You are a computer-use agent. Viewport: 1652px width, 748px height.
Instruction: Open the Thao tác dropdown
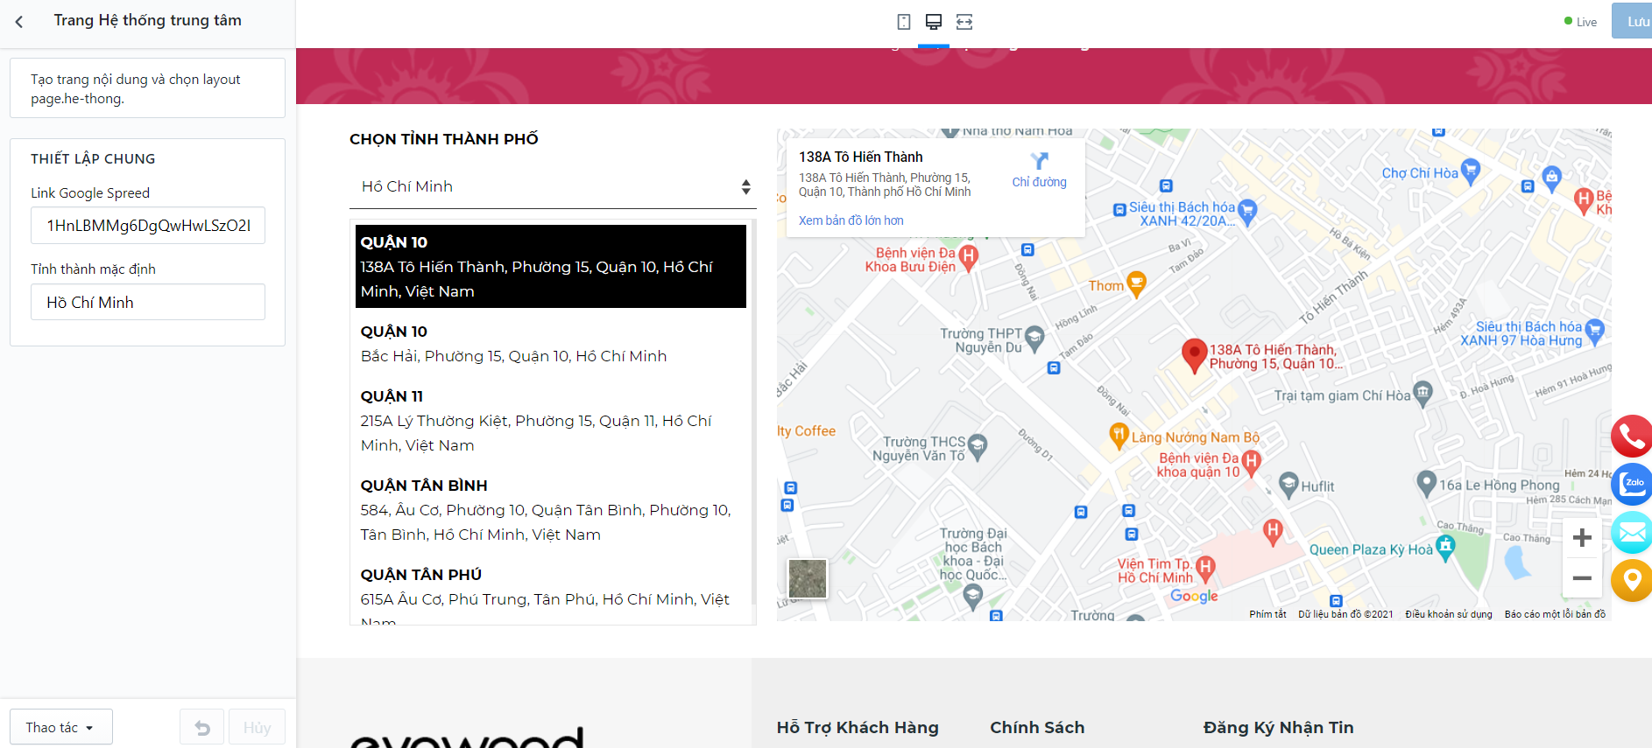click(x=61, y=727)
